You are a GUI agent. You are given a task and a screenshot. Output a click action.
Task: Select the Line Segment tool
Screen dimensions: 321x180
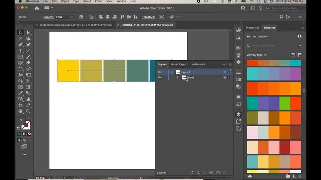[x=28, y=51]
